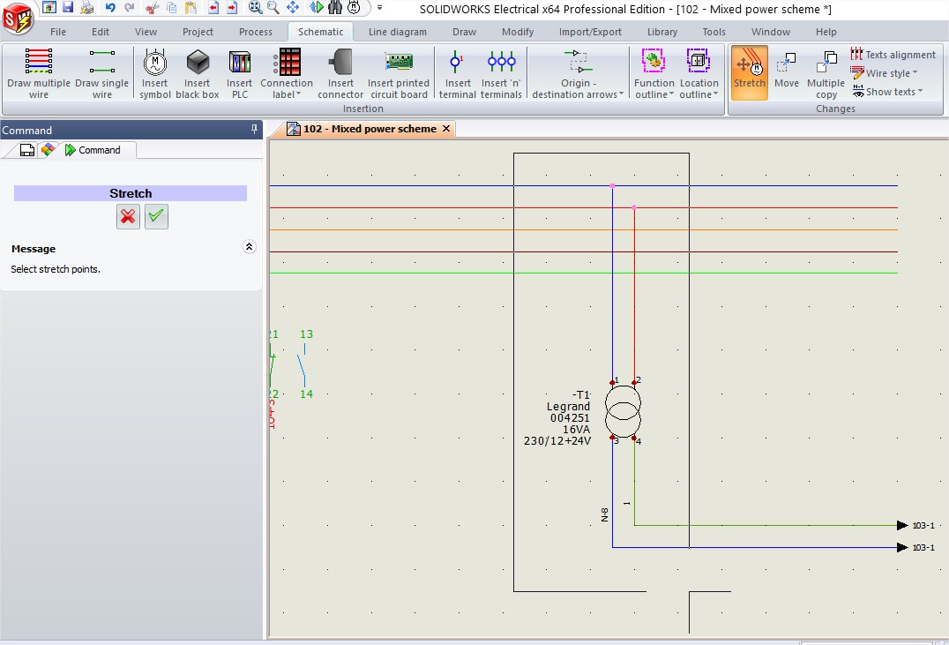This screenshot has width=949, height=645.
Task: Toggle the Command panel pin
Action: coord(254,129)
